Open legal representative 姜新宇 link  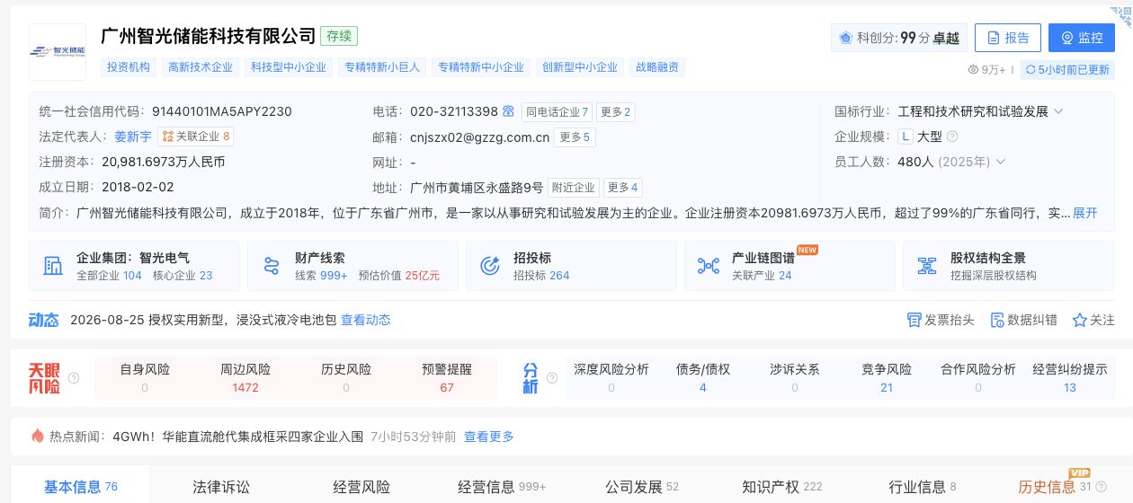click(x=132, y=137)
